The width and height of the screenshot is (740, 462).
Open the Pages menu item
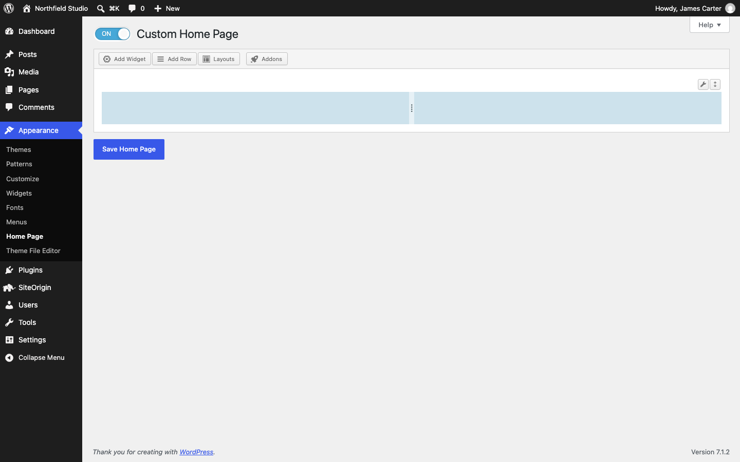(x=41, y=90)
